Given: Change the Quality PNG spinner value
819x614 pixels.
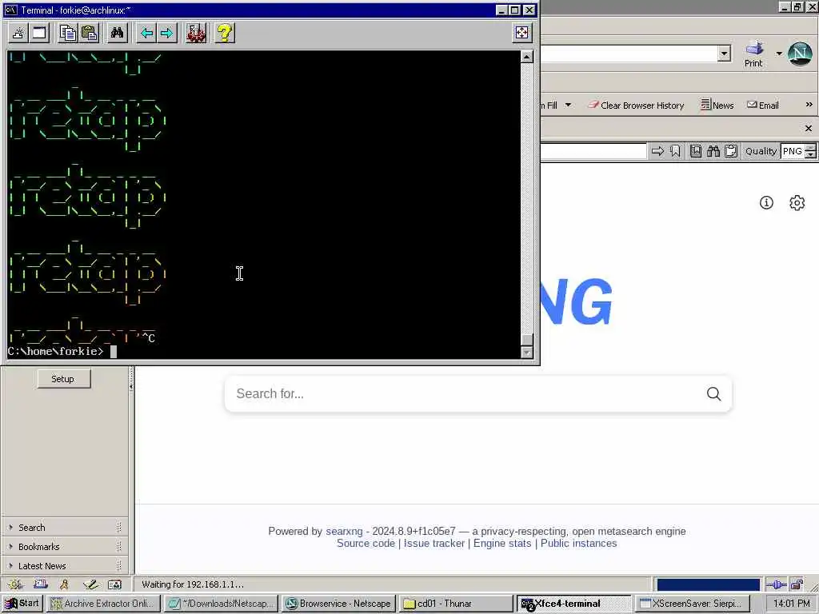Looking at the screenshot, I should click(x=811, y=151).
